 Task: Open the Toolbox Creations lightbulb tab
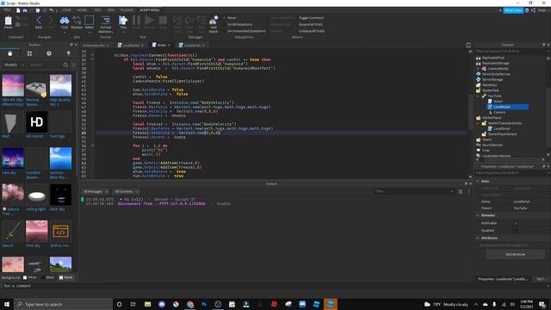pos(69,53)
